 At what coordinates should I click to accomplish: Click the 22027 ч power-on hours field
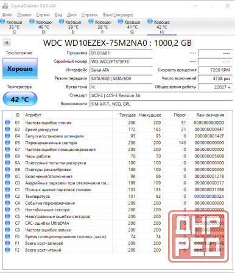[215, 87]
